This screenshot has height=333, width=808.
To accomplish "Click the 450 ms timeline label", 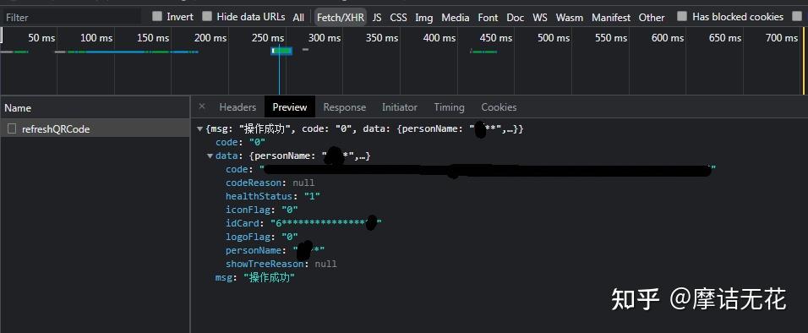I will (x=496, y=38).
